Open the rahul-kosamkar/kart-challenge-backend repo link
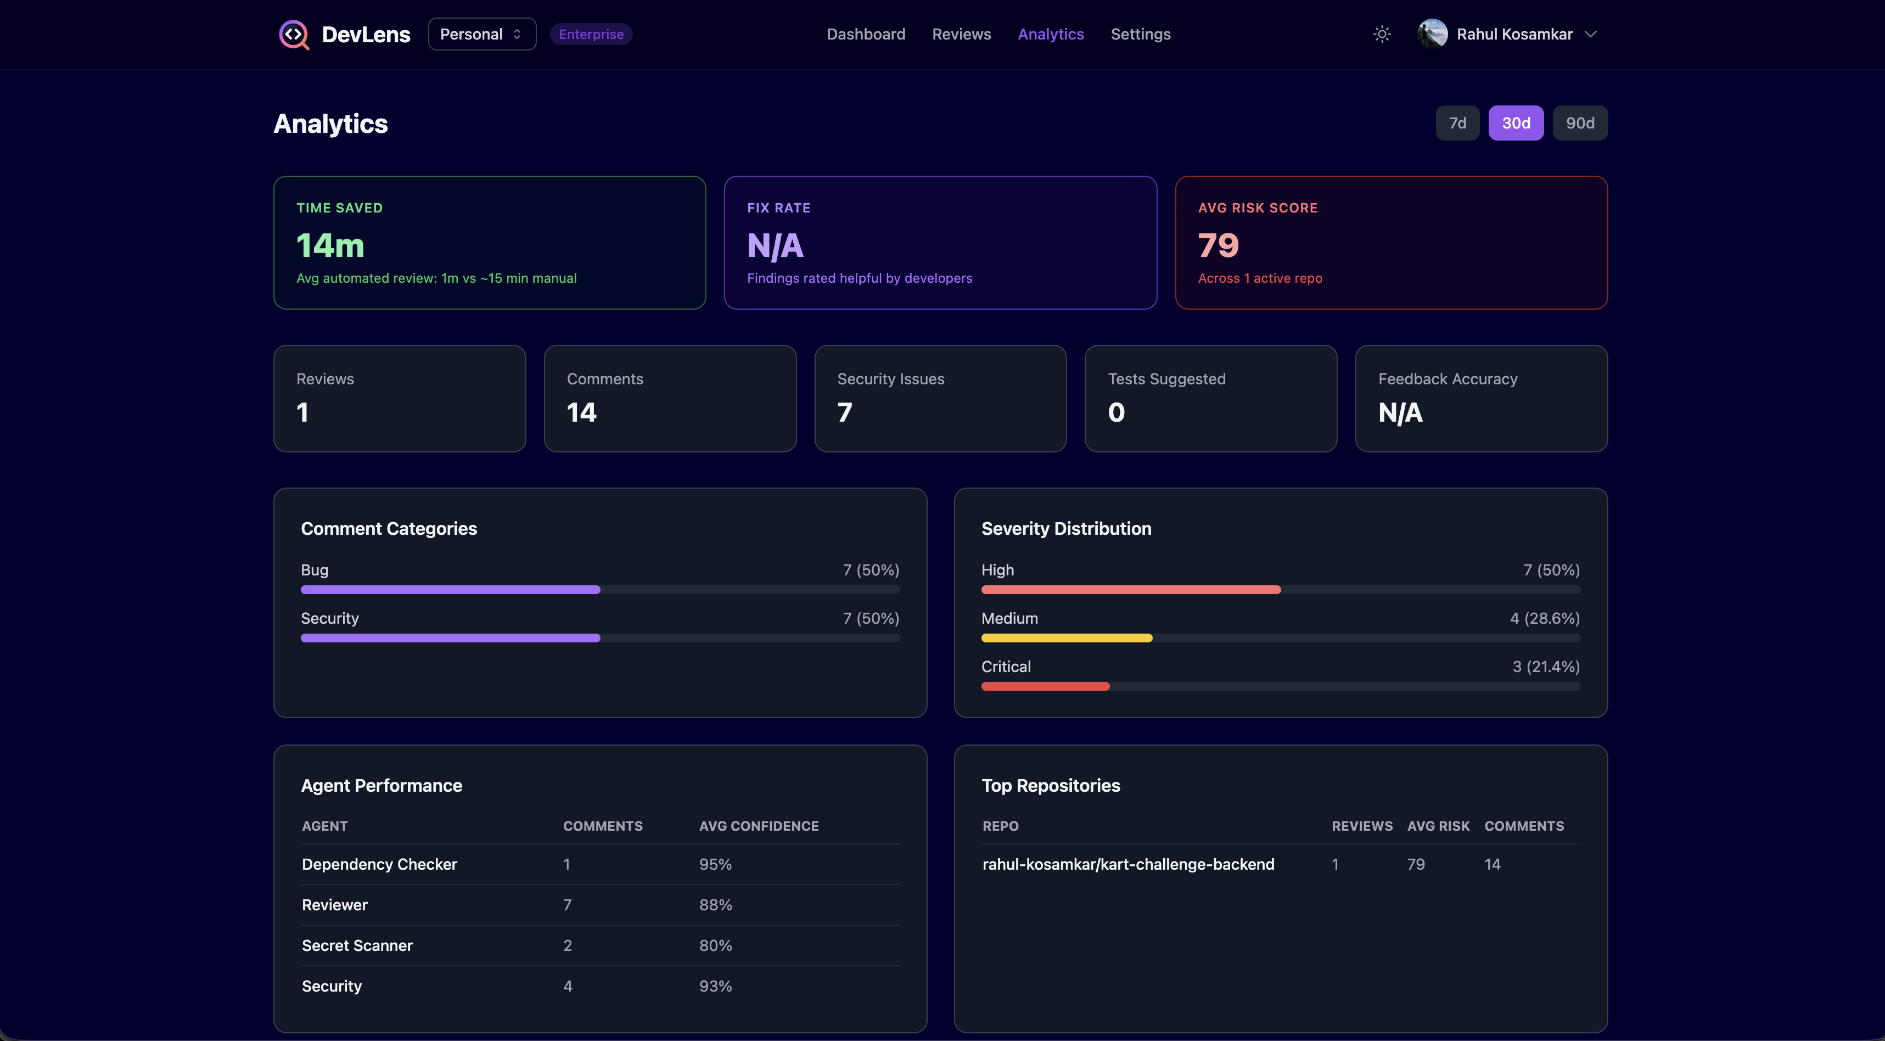This screenshot has height=1041, width=1885. click(1127, 864)
